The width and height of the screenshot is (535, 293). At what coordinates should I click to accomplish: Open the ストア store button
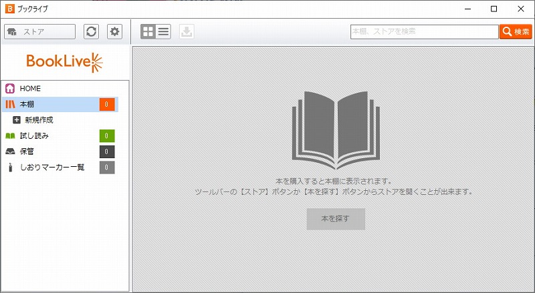[40, 31]
